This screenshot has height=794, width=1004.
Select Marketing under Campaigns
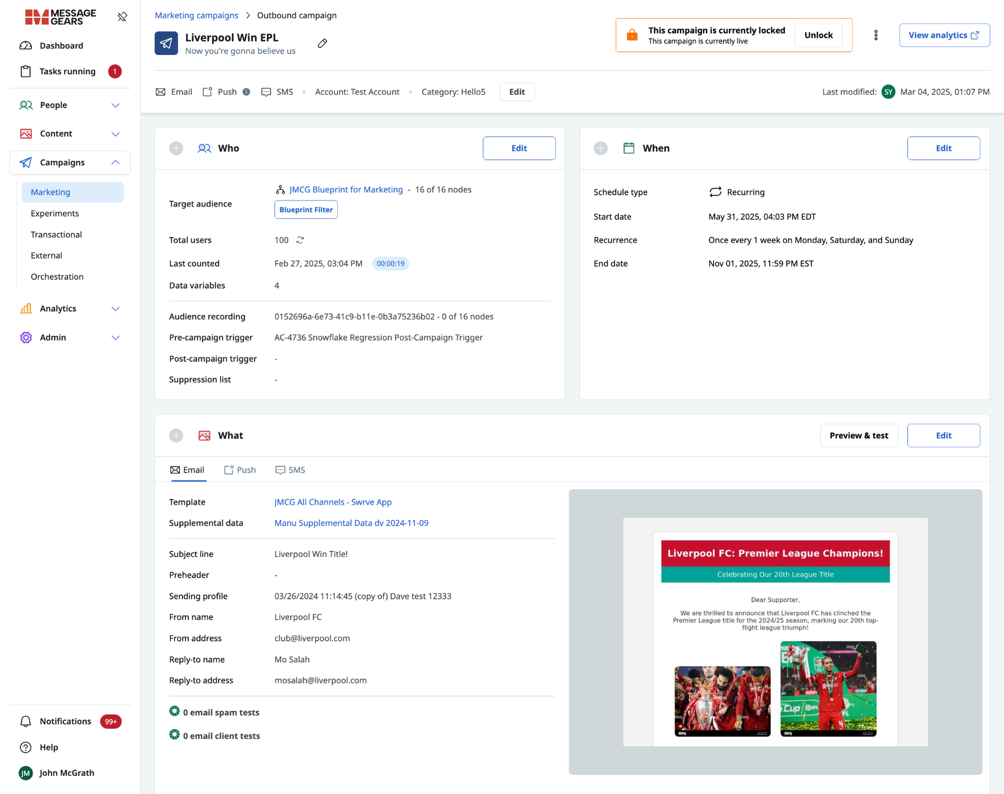click(x=73, y=192)
